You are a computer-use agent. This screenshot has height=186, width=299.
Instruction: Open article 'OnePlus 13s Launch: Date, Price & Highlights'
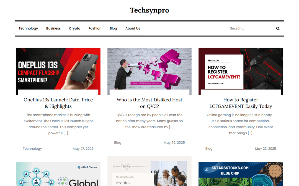pos(58,103)
